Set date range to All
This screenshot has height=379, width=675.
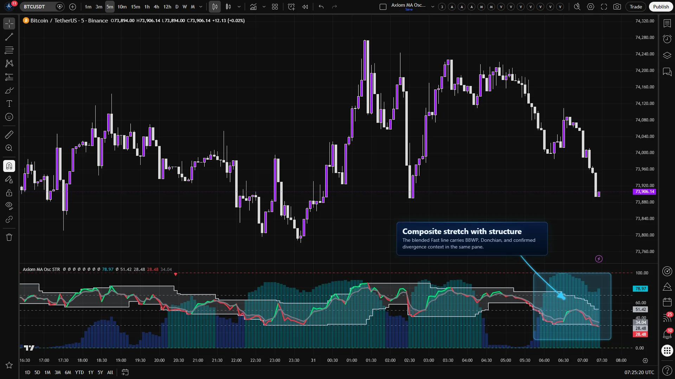pos(110,372)
